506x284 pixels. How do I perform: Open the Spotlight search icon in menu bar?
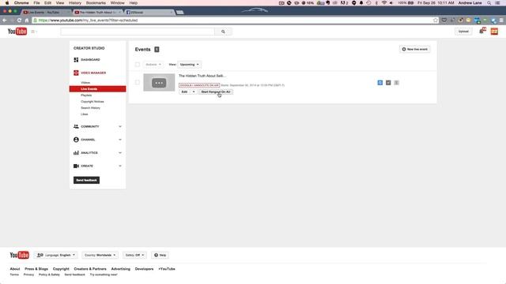tap(489, 3)
